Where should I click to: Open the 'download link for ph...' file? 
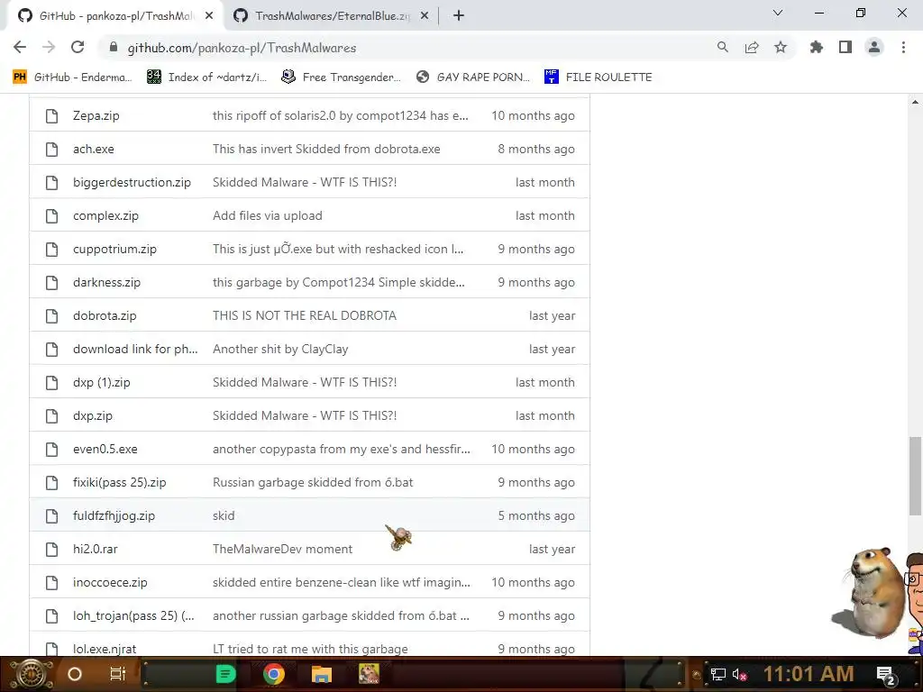(x=135, y=349)
